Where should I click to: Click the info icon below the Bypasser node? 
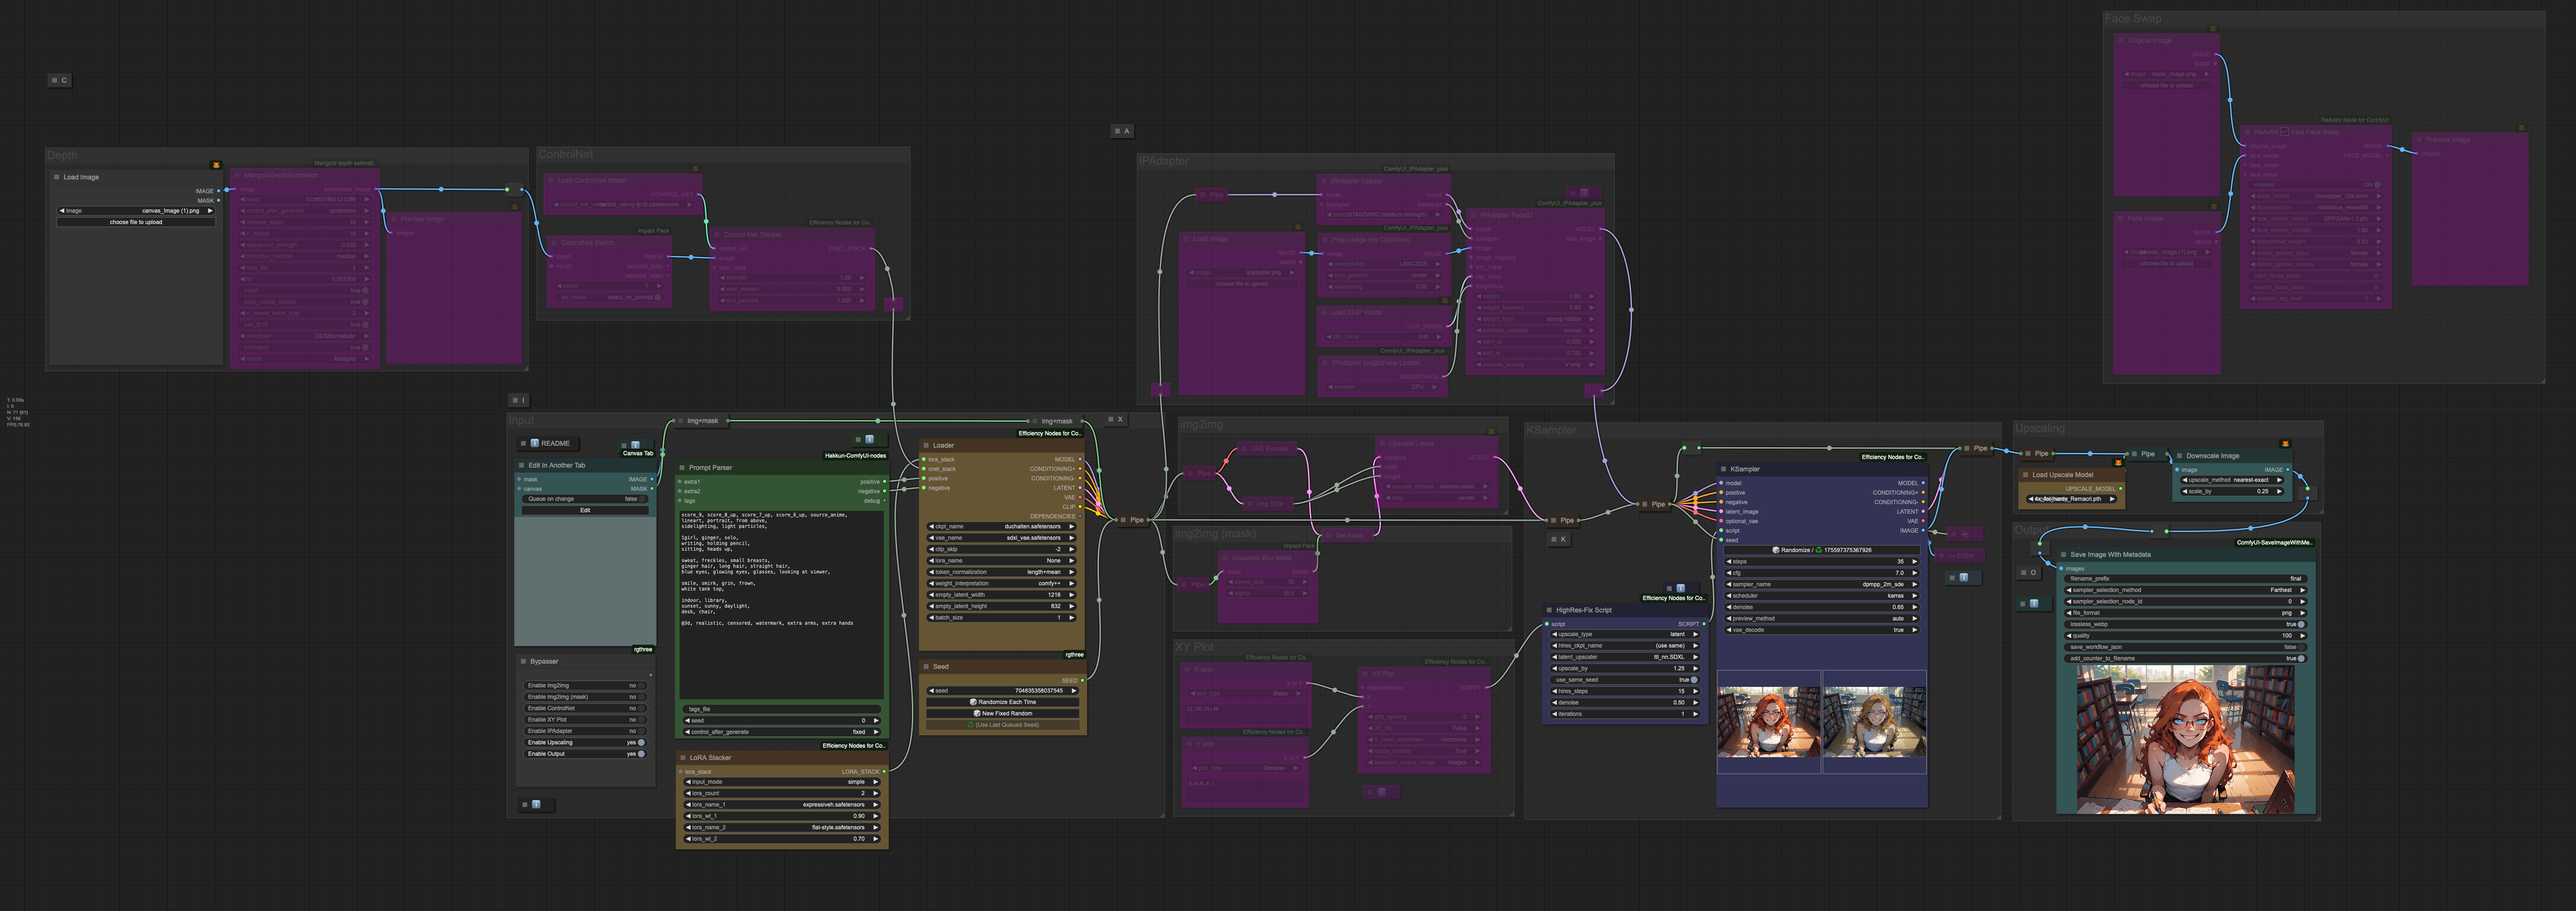[536, 804]
